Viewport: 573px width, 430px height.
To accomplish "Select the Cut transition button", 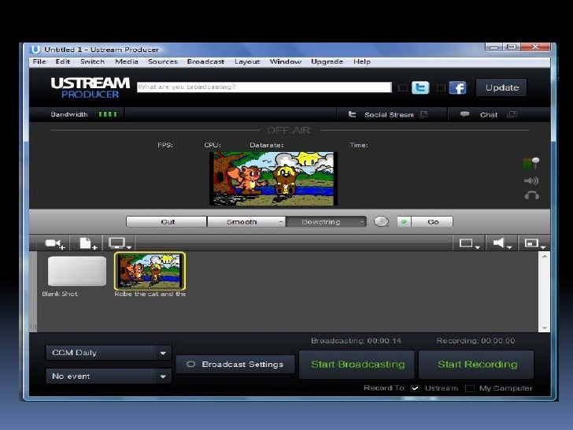I will click(x=167, y=221).
